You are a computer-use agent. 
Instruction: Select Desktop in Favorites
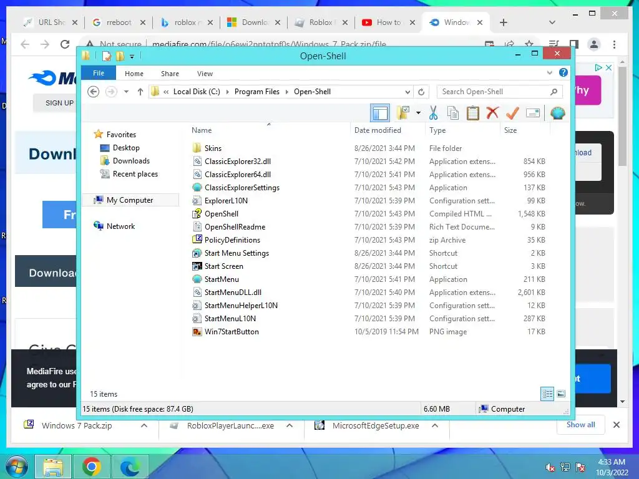point(126,147)
